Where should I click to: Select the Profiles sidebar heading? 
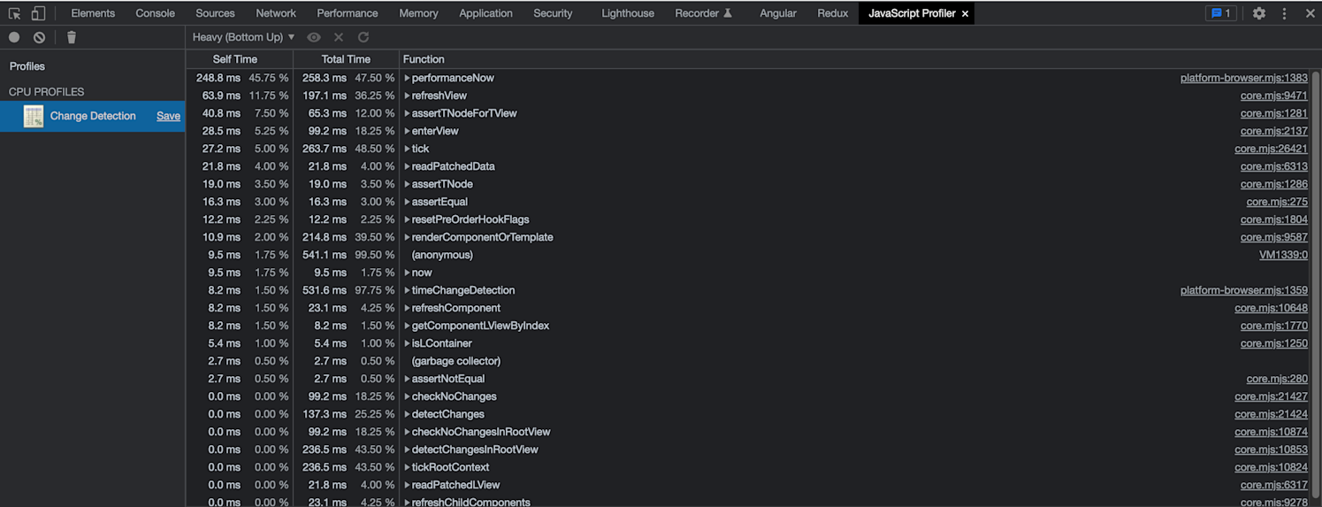[27, 66]
